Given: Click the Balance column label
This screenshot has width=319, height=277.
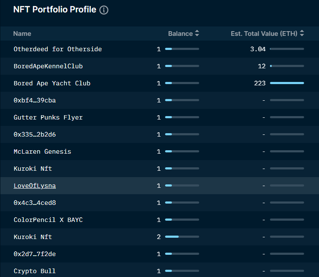Looking at the screenshot, I should [x=180, y=34].
